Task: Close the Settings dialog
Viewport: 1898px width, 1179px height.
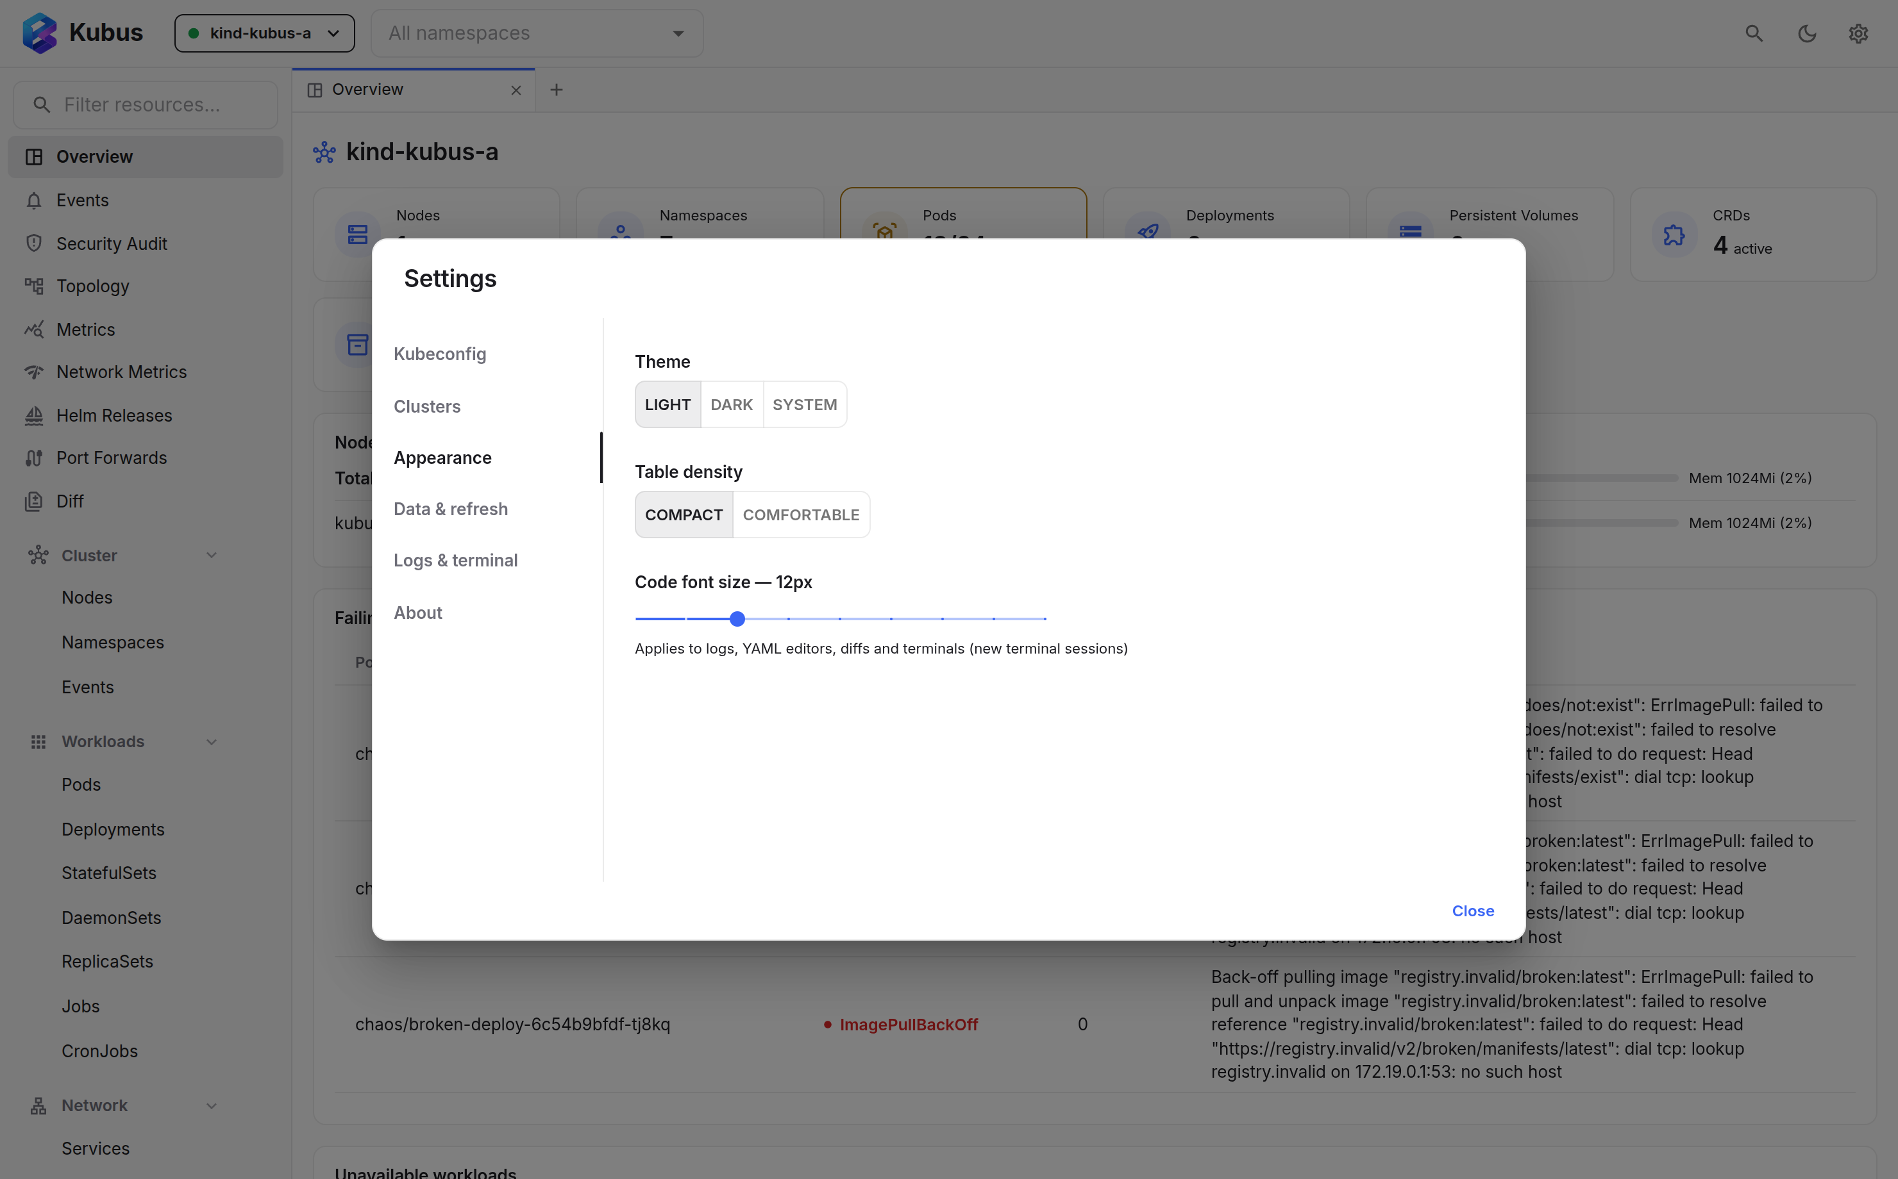Action: 1473,911
